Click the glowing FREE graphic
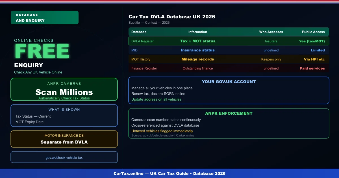Image resolution: width=339 pixels, height=178 pixels. [x=42, y=51]
